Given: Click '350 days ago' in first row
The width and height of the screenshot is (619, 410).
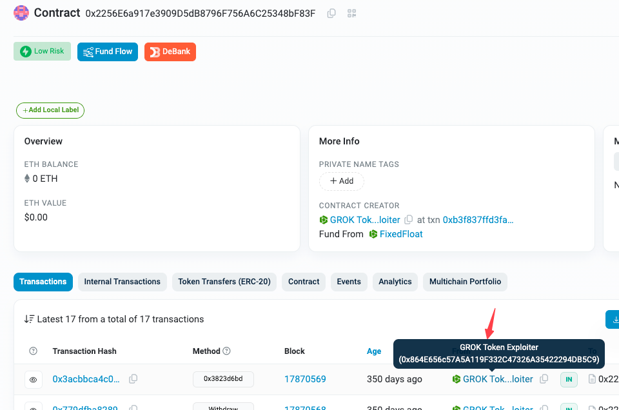Looking at the screenshot, I should (x=395, y=379).
